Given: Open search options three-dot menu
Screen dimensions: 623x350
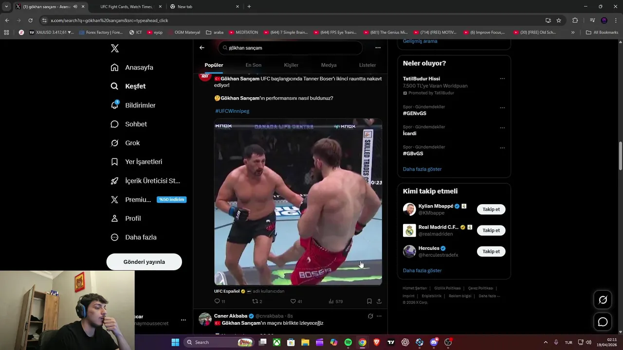Looking at the screenshot, I should coord(378,48).
